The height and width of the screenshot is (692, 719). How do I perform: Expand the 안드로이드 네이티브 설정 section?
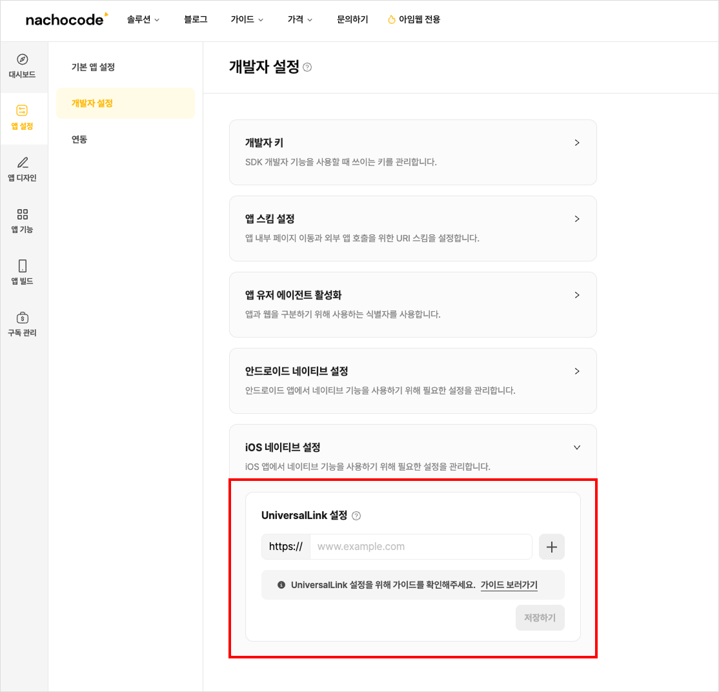tap(576, 371)
